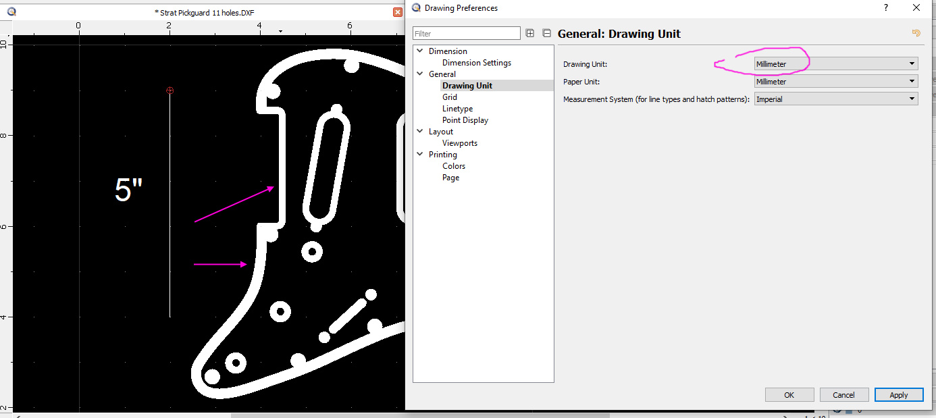Click the Filter search field
The height and width of the screenshot is (418, 936).
tap(466, 34)
